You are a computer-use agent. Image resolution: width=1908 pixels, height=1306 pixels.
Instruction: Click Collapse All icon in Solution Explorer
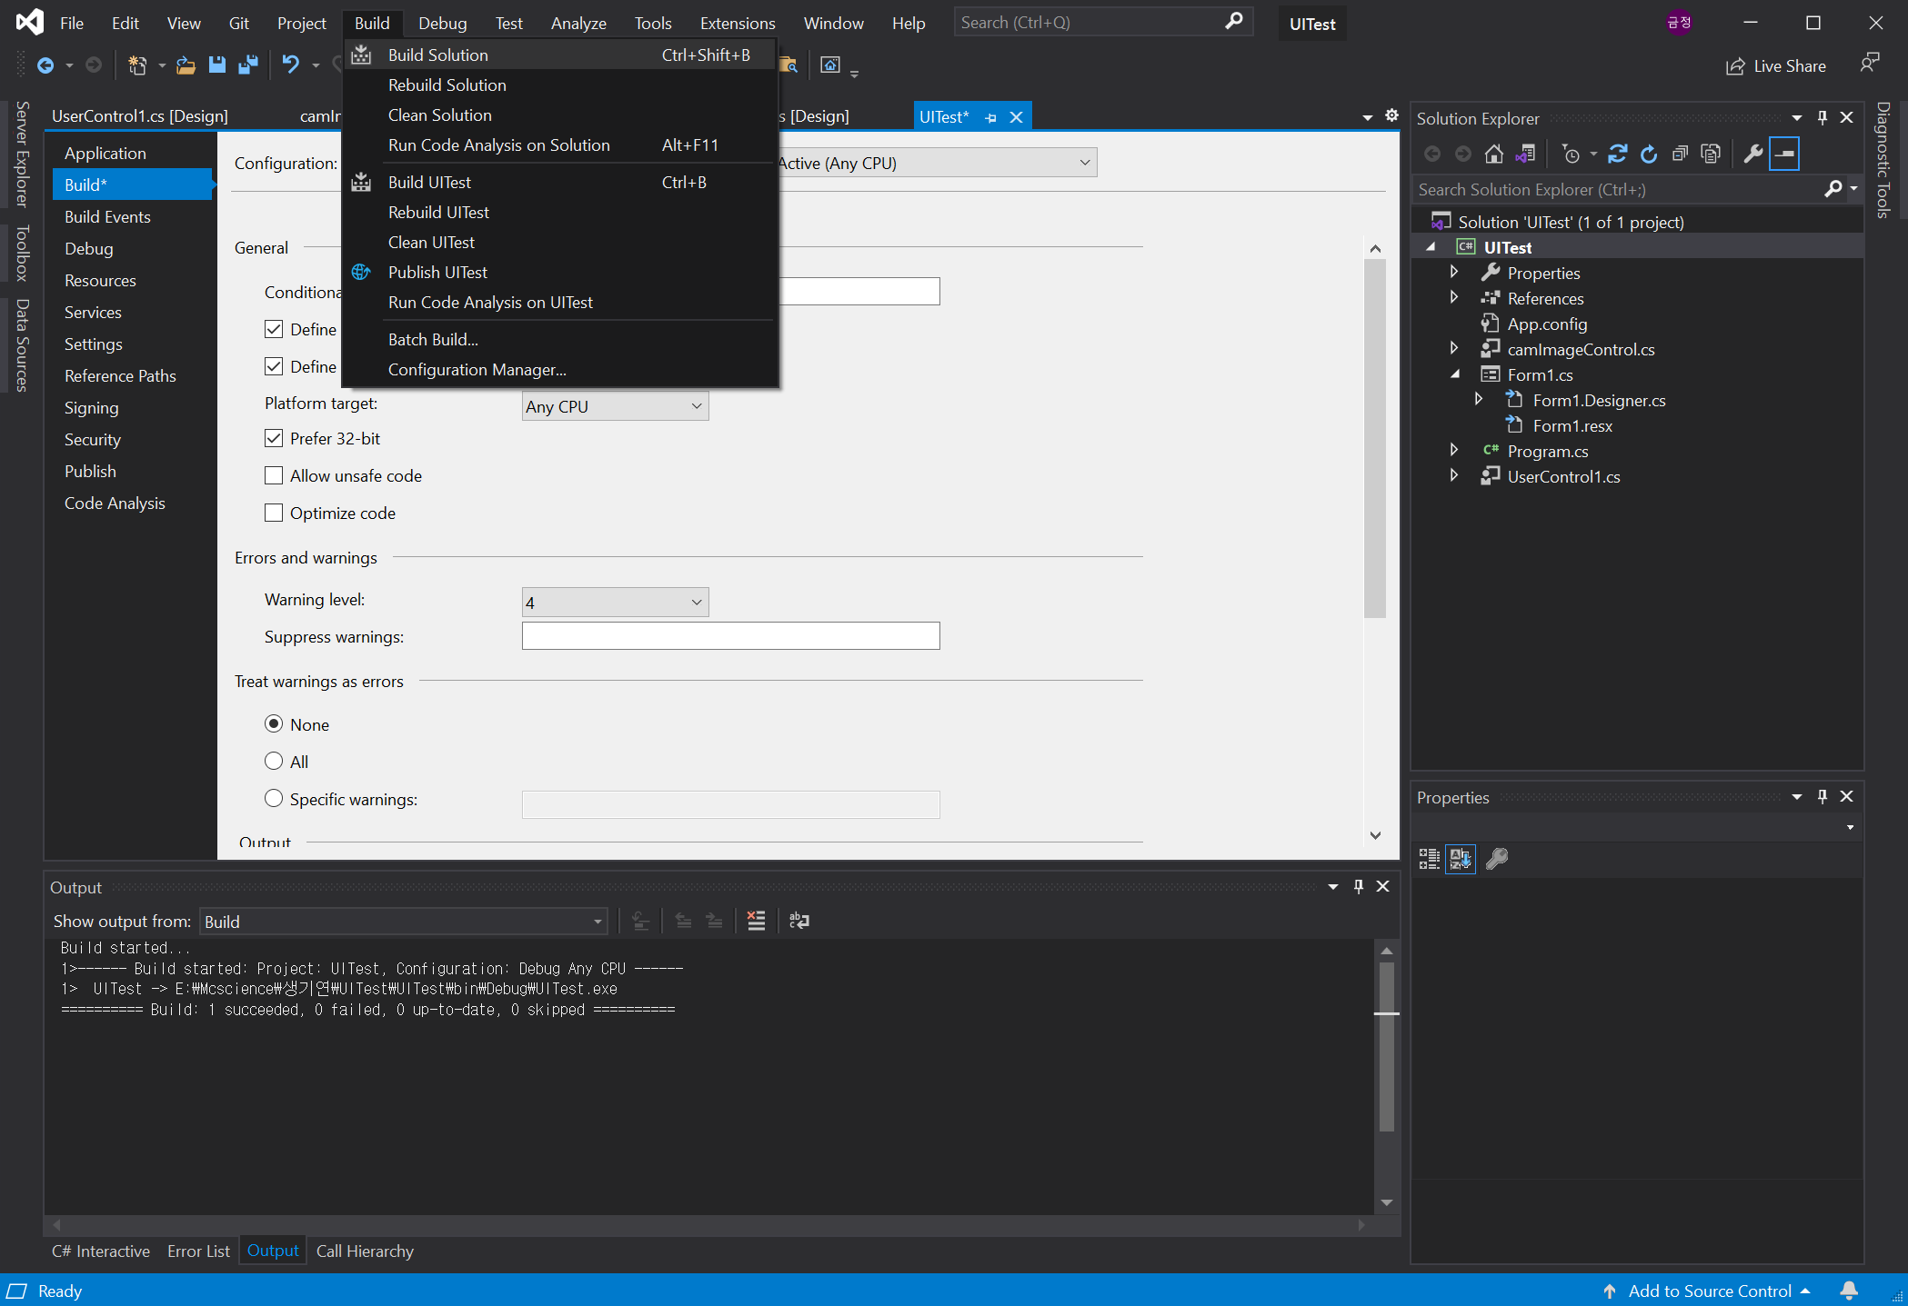click(1680, 155)
